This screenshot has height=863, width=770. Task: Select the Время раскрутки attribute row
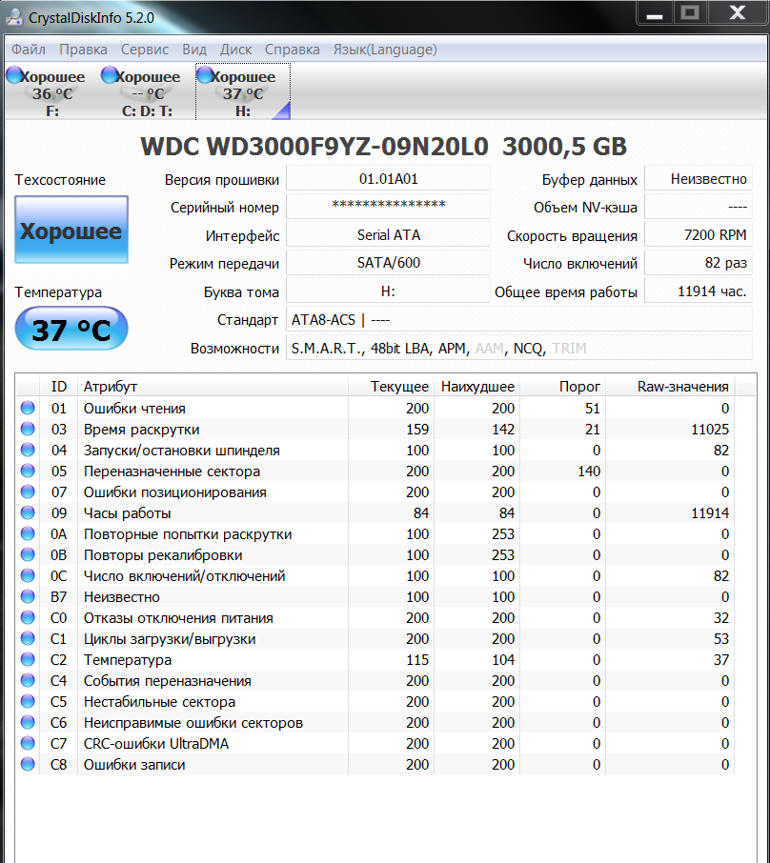(375, 429)
